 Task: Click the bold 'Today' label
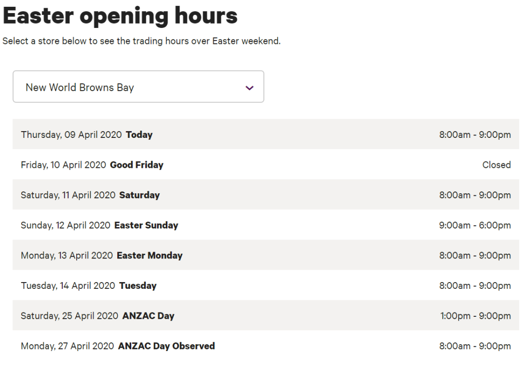click(x=139, y=135)
